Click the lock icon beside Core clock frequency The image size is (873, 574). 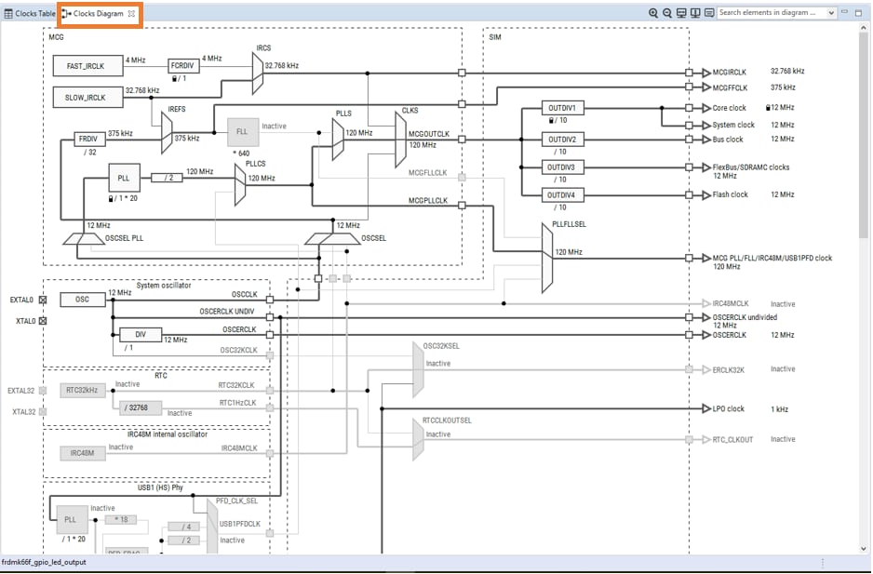click(768, 108)
